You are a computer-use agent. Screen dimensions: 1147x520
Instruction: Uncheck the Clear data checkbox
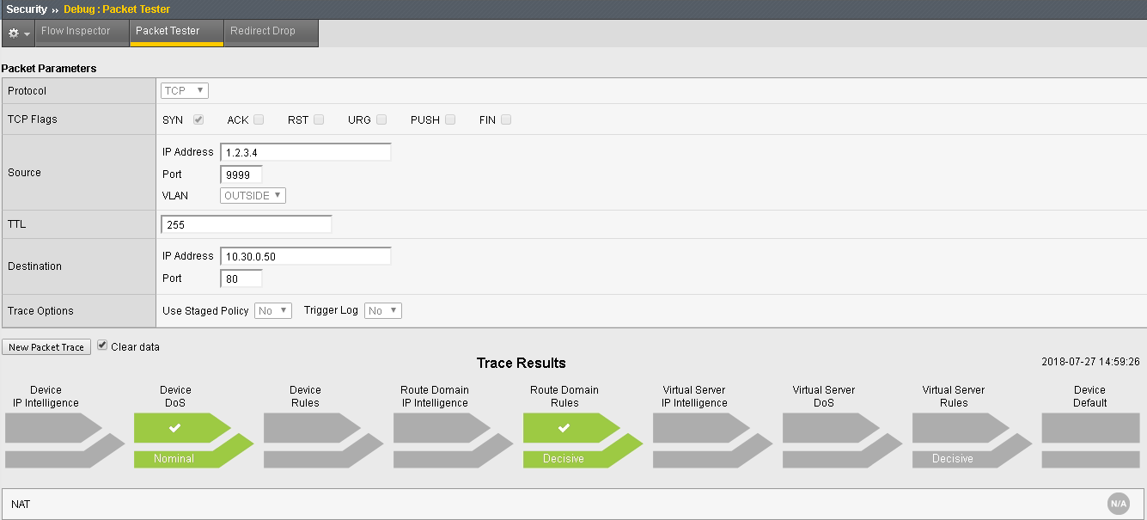coord(102,346)
